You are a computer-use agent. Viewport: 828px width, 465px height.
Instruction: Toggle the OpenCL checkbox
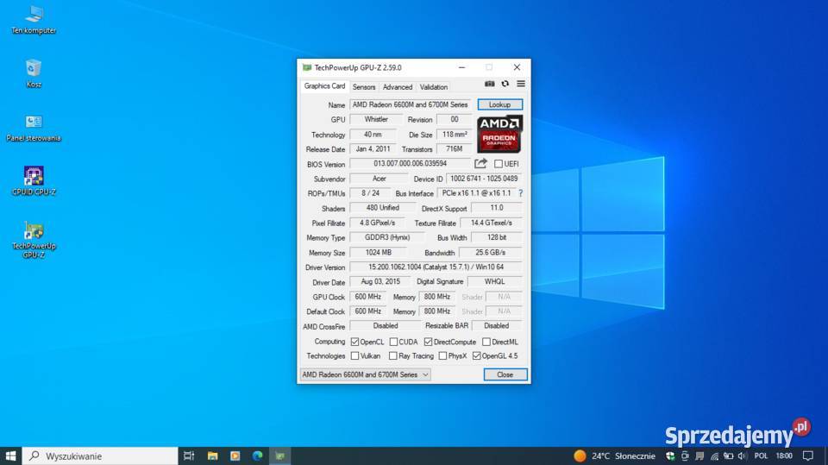click(x=354, y=342)
